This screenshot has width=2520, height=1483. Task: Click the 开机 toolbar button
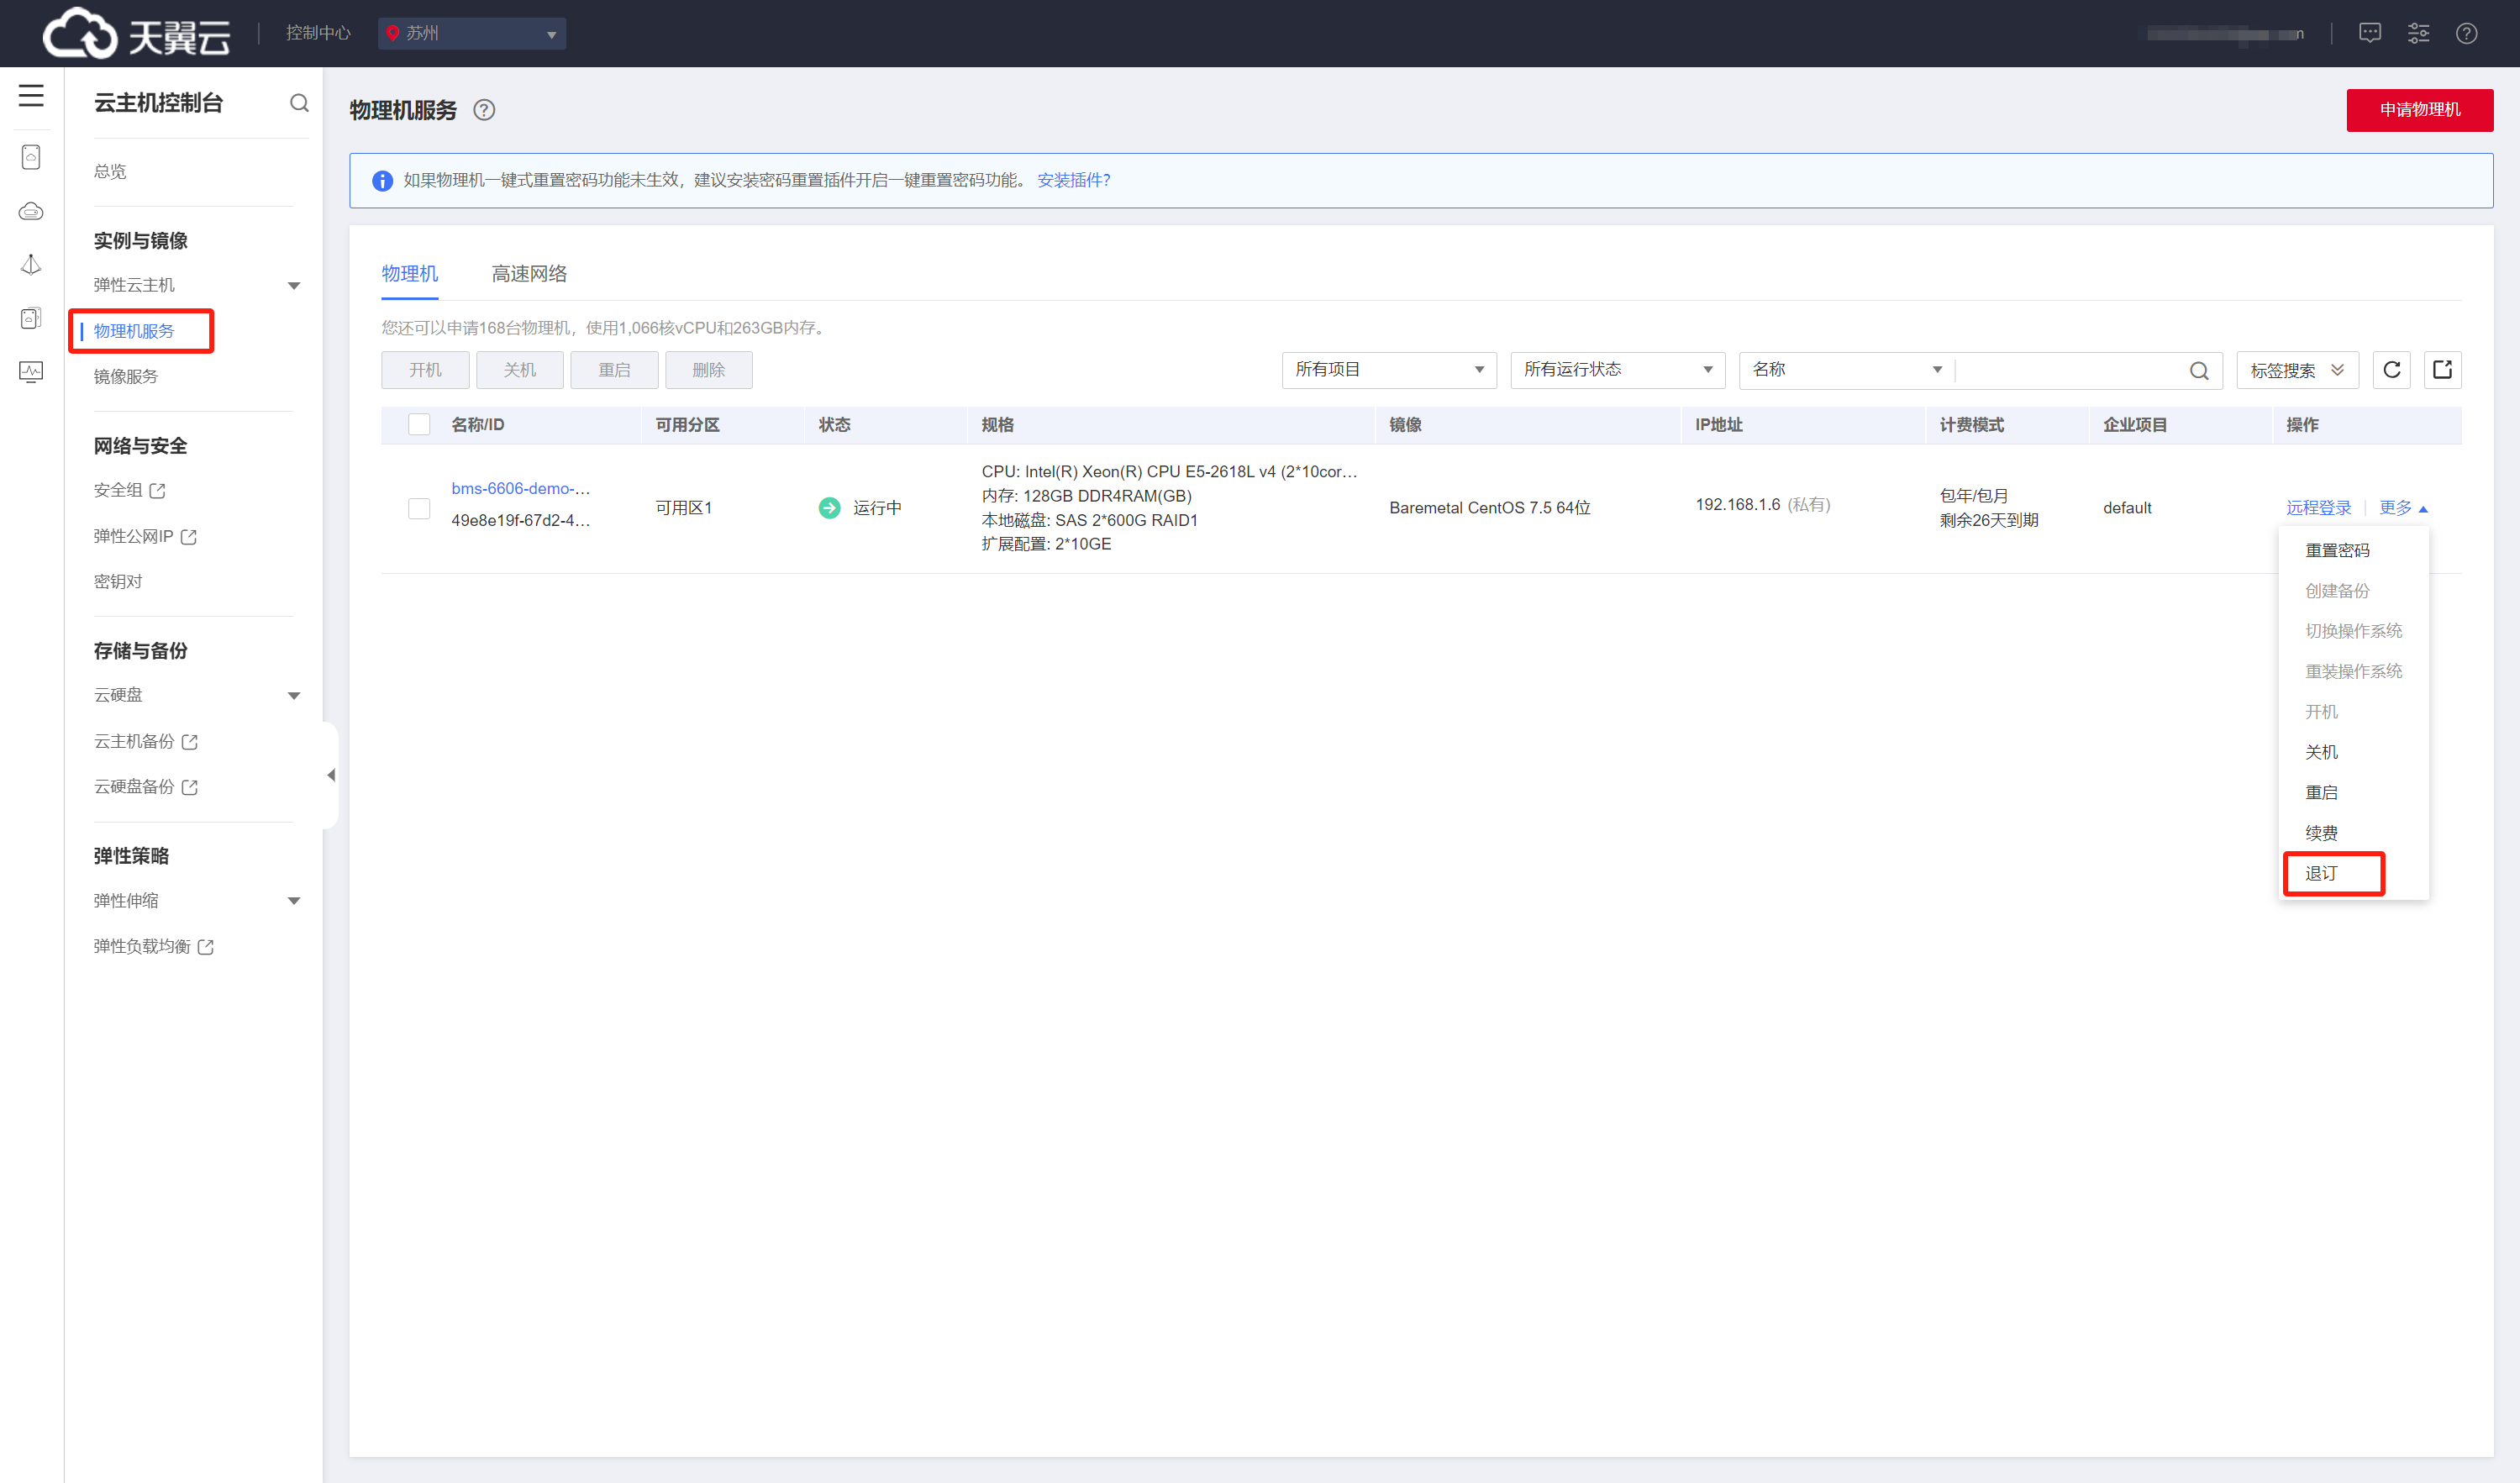pos(425,370)
